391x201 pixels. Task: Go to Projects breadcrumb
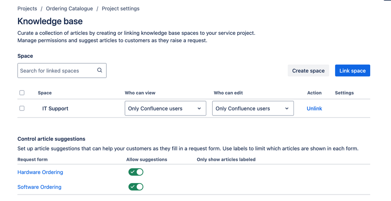coord(27,9)
